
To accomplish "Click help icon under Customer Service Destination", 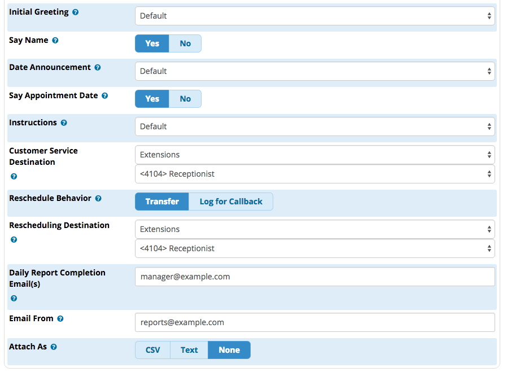I will click(14, 177).
